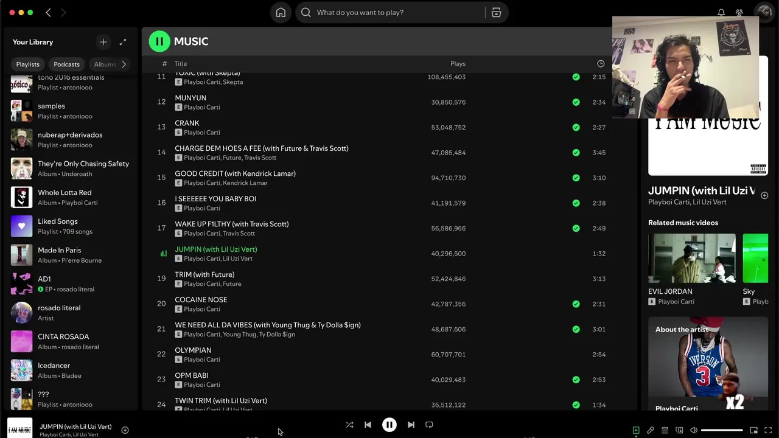Toggle saved check on MUNYUN
The width and height of the screenshot is (779, 438).
tap(576, 102)
